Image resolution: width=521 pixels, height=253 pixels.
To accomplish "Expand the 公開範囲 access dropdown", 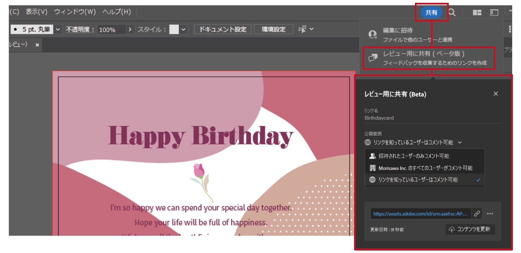I will 413,142.
